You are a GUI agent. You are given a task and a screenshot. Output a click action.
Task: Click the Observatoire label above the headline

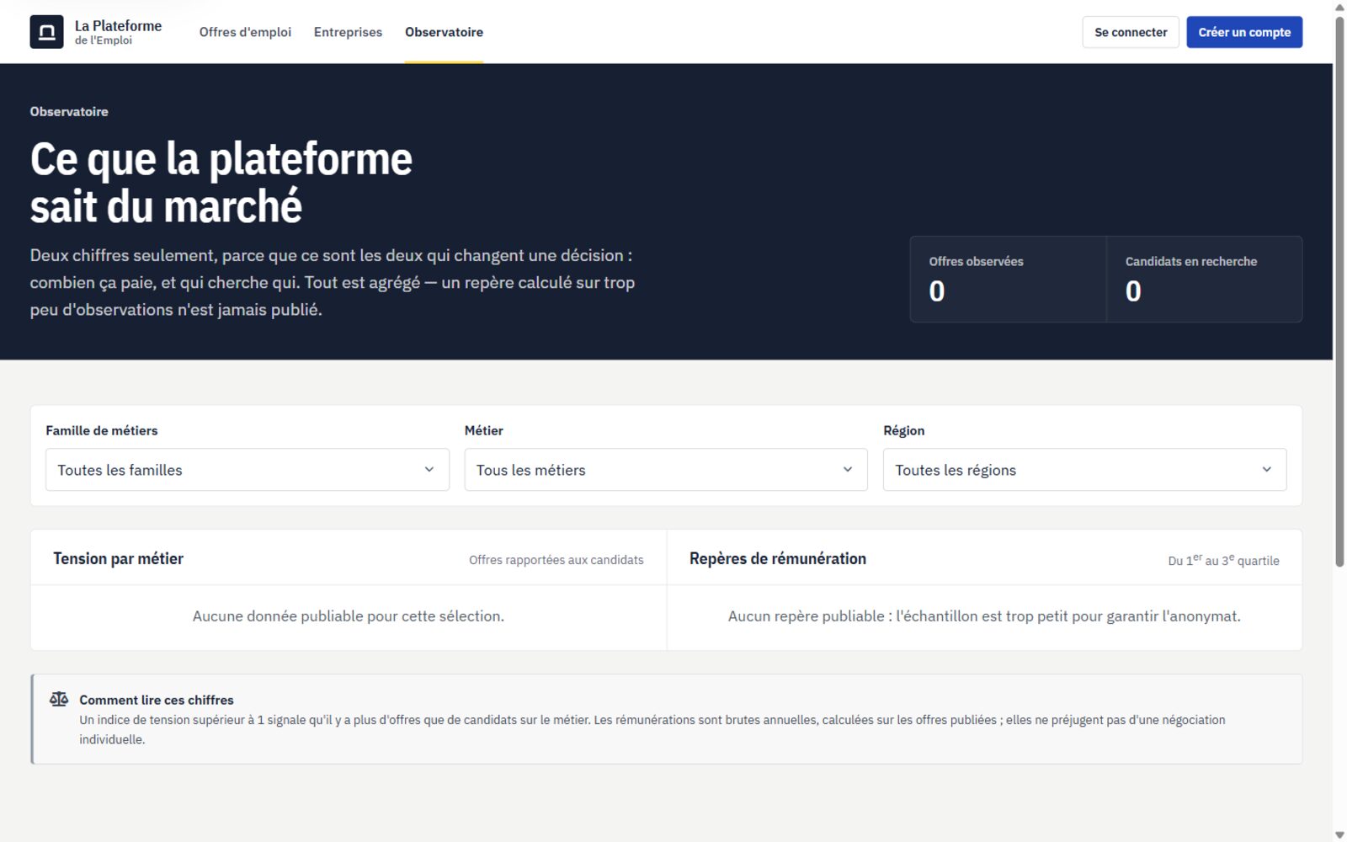69,111
